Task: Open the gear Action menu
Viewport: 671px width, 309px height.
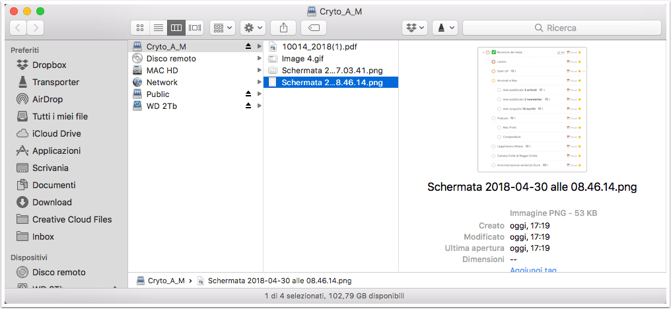Action: [253, 28]
